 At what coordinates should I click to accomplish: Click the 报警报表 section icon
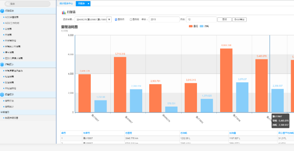(x=3, y=94)
